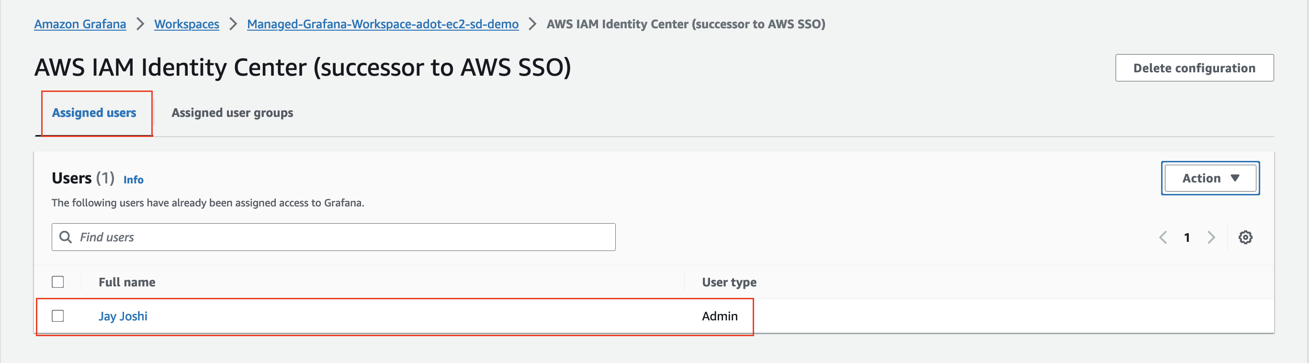Screen dimensions: 1310x363
Task: Go to previous page arrow
Action: (x=1164, y=238)
